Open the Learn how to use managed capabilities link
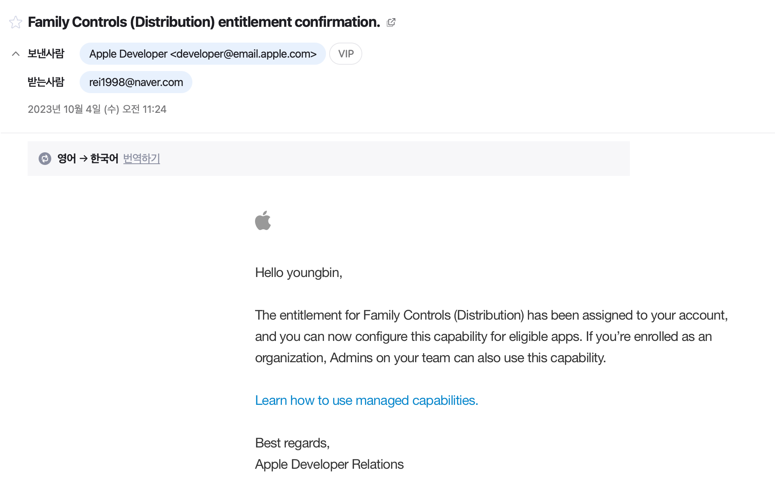 pyautogui.click(x=366, y=400)
